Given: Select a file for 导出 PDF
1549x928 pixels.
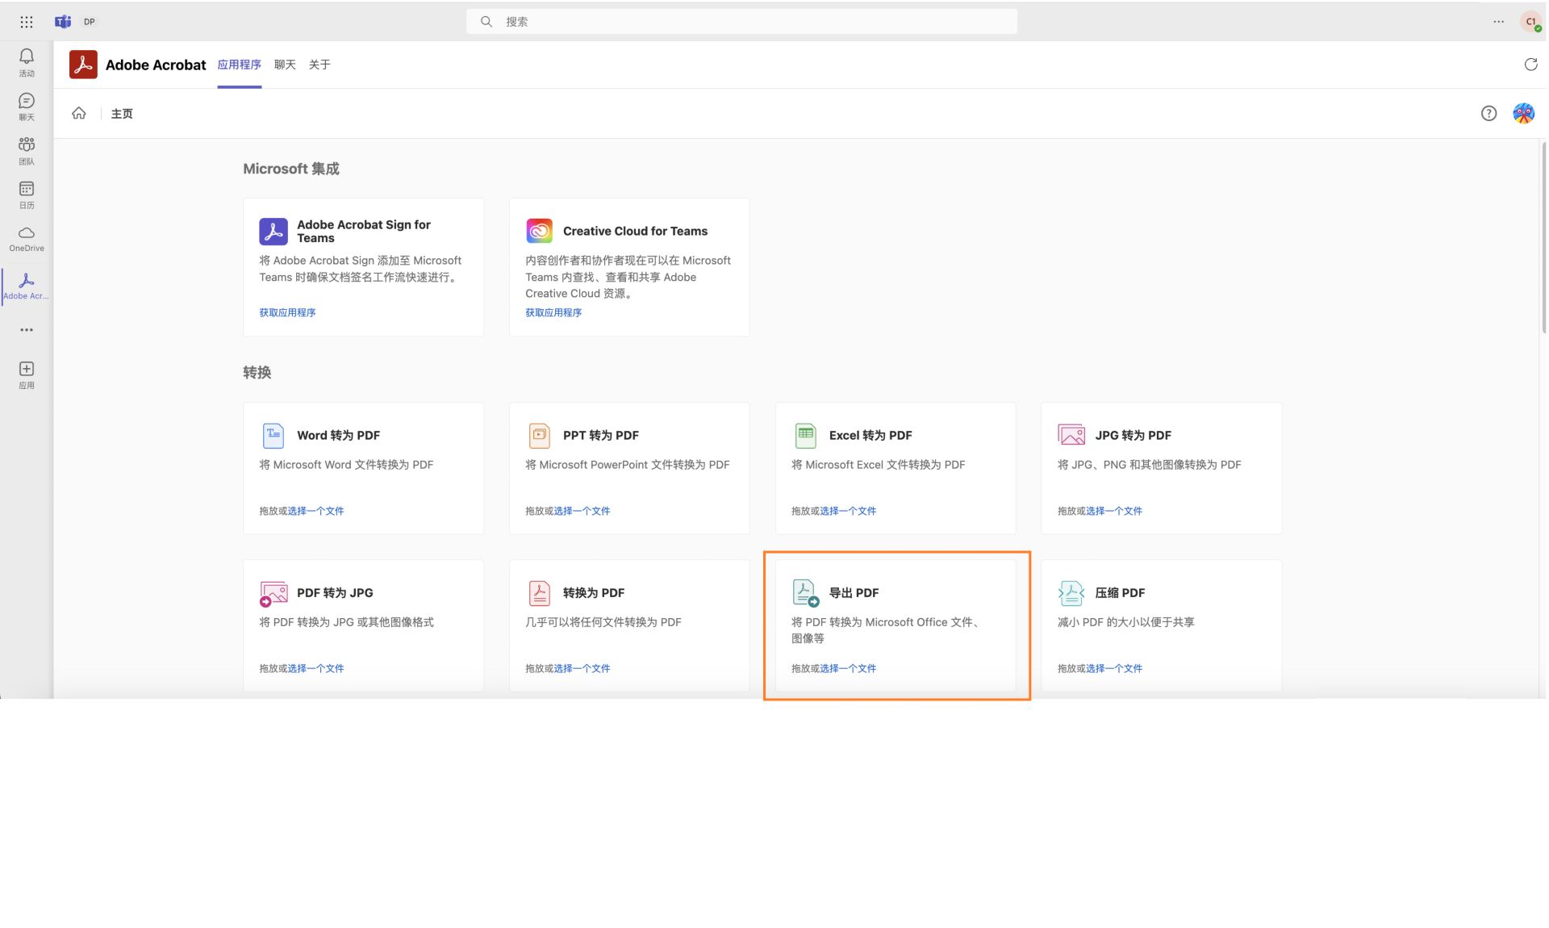Looking at the screenshot, I should click(848, 668).
